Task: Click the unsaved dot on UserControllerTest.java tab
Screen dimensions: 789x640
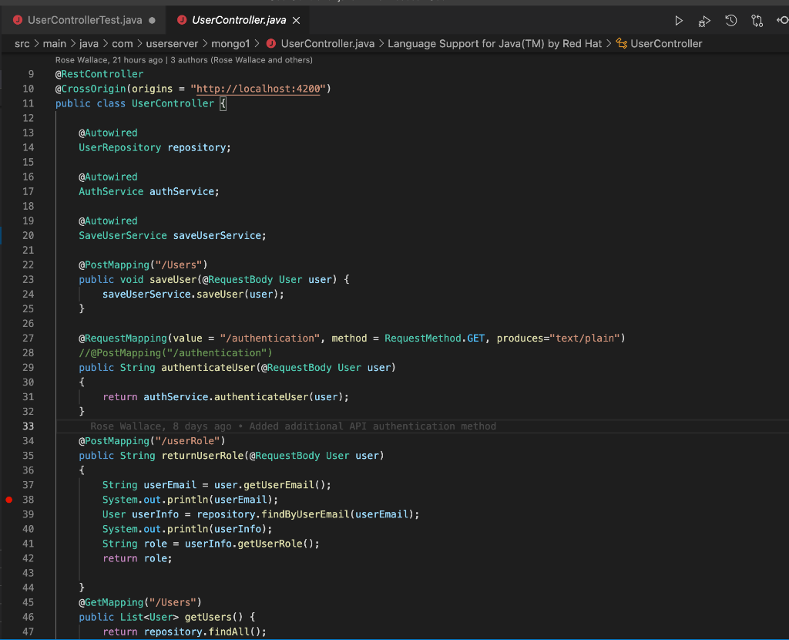Action: click(x=152, y=20)
